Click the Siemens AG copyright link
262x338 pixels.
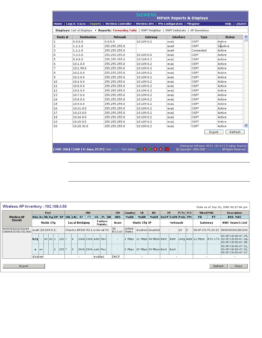click(213, 149)
